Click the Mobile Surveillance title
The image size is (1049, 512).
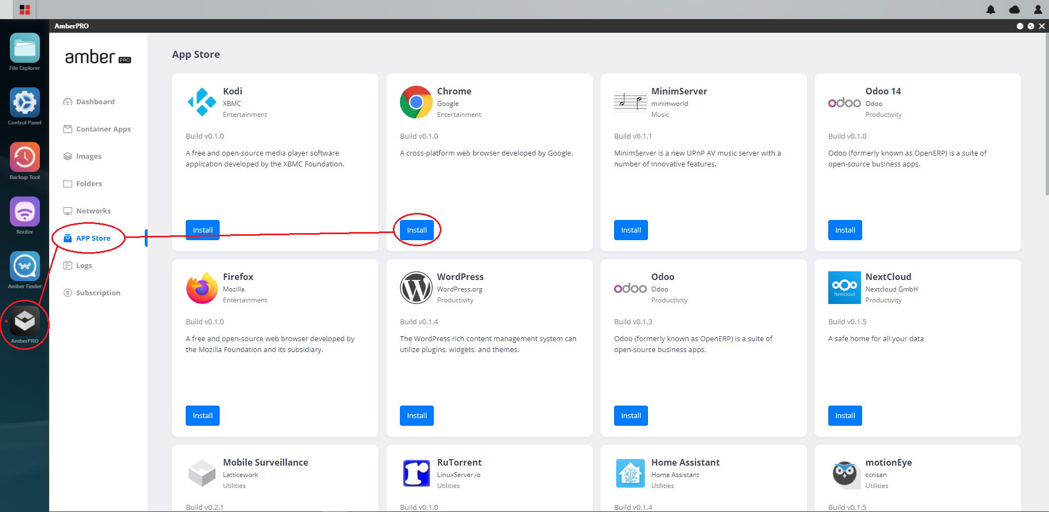266,462
